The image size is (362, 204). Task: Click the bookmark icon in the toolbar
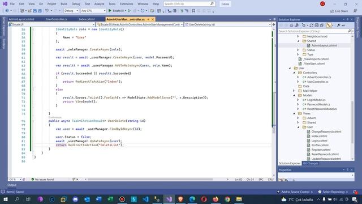pos(193,11)
